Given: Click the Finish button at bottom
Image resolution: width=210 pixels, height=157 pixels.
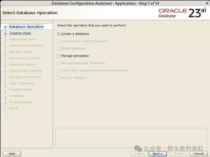Looking at the screenshot, I should 178,154.
